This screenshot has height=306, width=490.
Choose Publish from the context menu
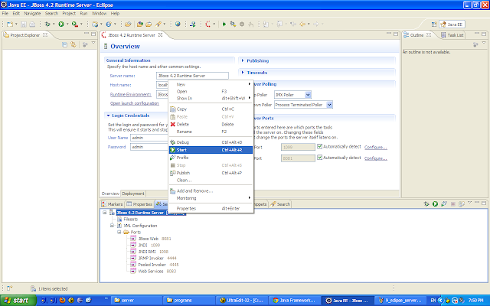coord(211,173)
